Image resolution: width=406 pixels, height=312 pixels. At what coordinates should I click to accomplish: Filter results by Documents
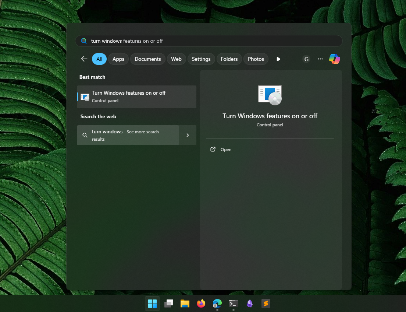click(x=148, y=59)
